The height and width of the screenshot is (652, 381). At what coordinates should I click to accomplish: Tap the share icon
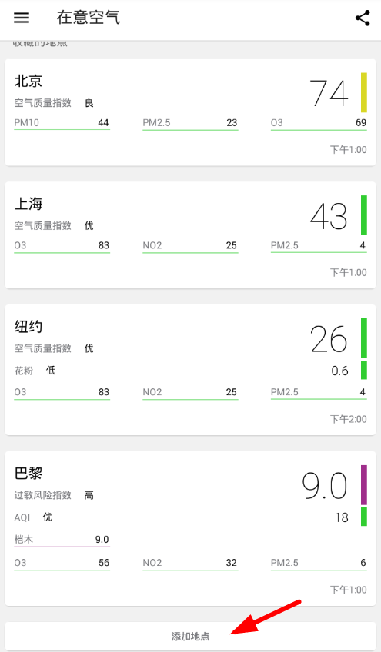coord(363,18)
